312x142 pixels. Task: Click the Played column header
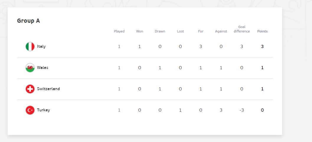click(119, 31)
